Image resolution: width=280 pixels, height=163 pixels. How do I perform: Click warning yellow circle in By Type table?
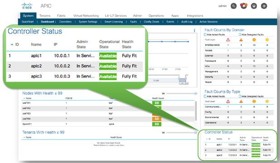(267, 101)
